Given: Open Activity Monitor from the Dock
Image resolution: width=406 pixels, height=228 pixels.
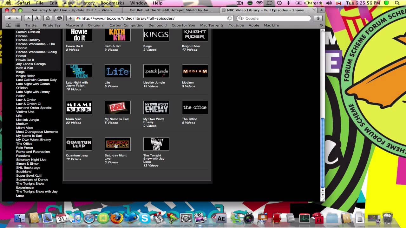Looking at the screenshot, I should [x=304, y=218].
